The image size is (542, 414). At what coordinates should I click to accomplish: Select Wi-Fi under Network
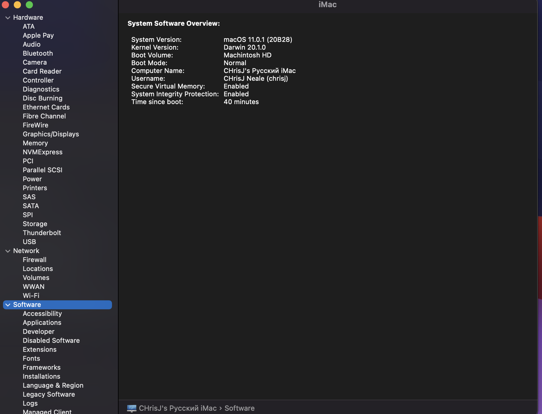click(x=31, y=296)
